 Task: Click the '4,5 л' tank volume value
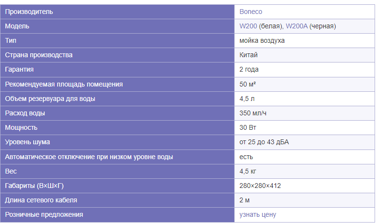(247, 99)
